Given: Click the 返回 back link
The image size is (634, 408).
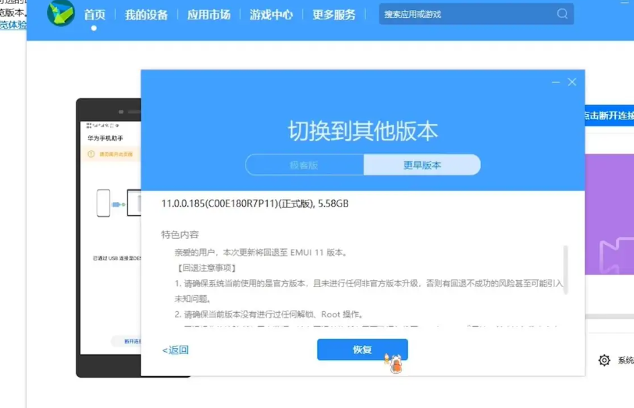Looking at the screenshot, I should point(175,350).
